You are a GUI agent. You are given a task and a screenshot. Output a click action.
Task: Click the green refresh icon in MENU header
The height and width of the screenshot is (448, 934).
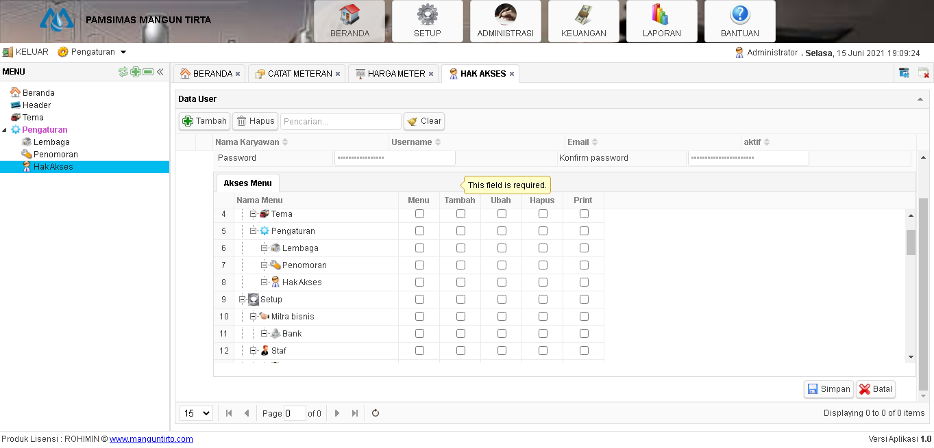click(123, 72)
